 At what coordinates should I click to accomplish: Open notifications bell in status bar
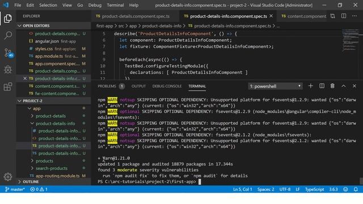click(x=356, y=189)
